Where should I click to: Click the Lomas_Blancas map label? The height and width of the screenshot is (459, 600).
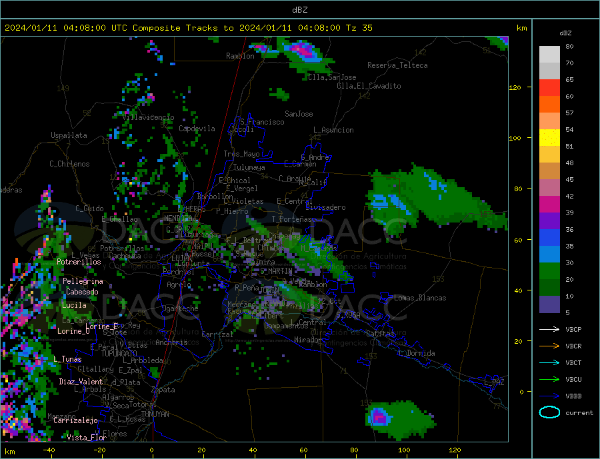click(420, 298)
